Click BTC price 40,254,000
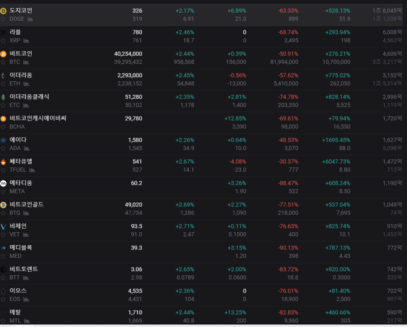The image size is (407, 327). 128,54
